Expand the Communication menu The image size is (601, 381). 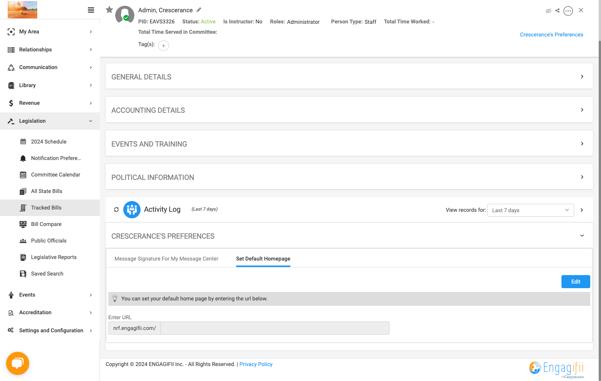tap(50, 67)
